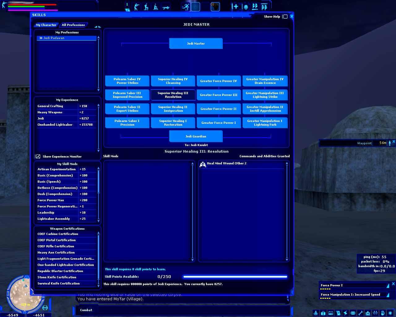The image size is (396, 317).
Task: Select Superior Healing IV Cleansing skill
Action: 173,81
